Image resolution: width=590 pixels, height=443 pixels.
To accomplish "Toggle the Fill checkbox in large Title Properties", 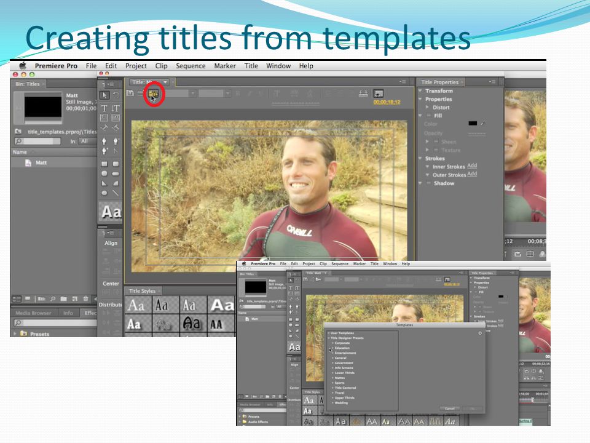I will click(428, 116).
